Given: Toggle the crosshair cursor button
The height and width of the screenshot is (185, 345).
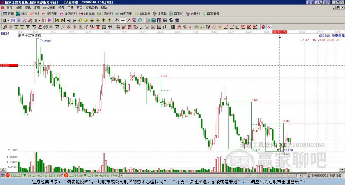Looking at the screenshot, I should [x=123, y=21].
